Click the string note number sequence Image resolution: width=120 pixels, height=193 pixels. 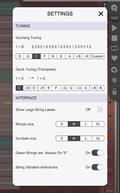click(61, 47)
